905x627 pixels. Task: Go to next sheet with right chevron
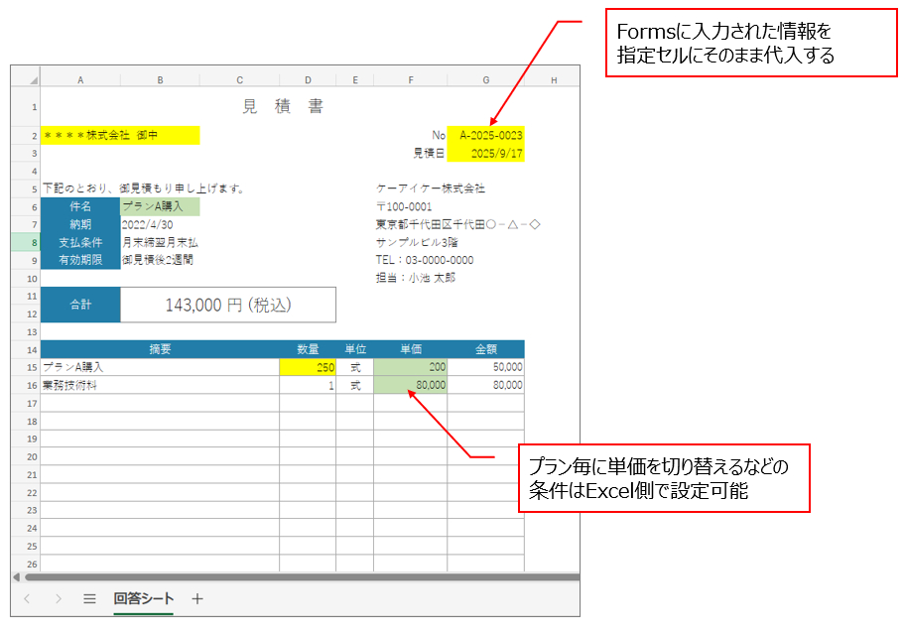pos(59,599)
